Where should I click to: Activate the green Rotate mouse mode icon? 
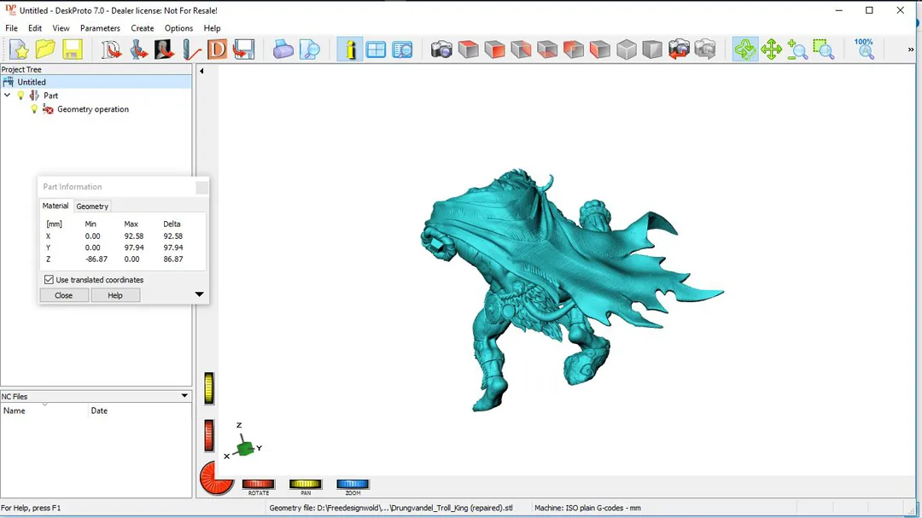[745, 49]
